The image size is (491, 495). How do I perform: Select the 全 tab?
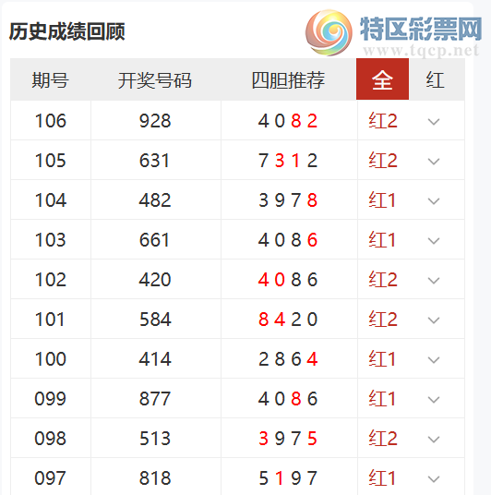[382, 78]
